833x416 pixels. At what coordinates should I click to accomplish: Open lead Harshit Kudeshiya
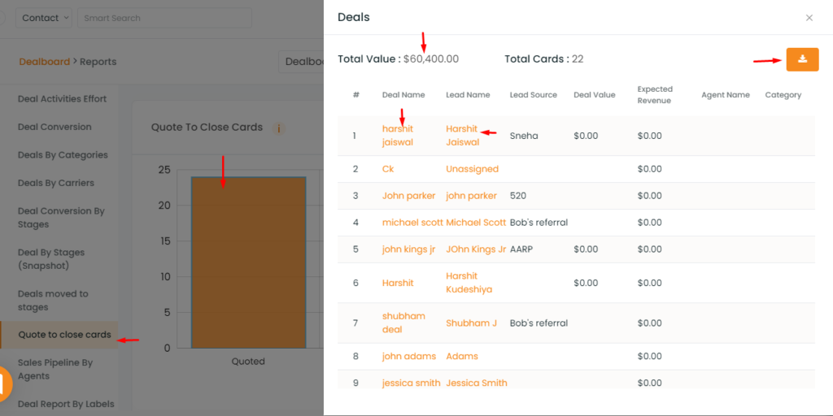(x=469, y=283)
